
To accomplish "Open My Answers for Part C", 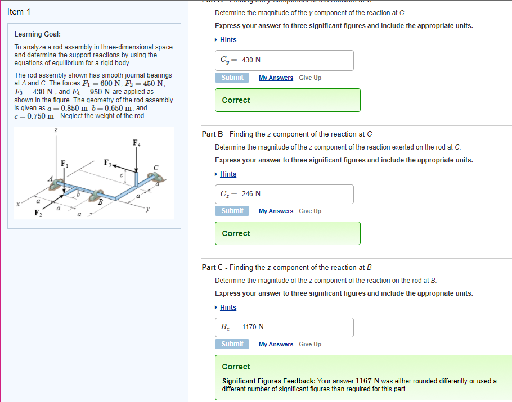I will (x=276, y=344).
